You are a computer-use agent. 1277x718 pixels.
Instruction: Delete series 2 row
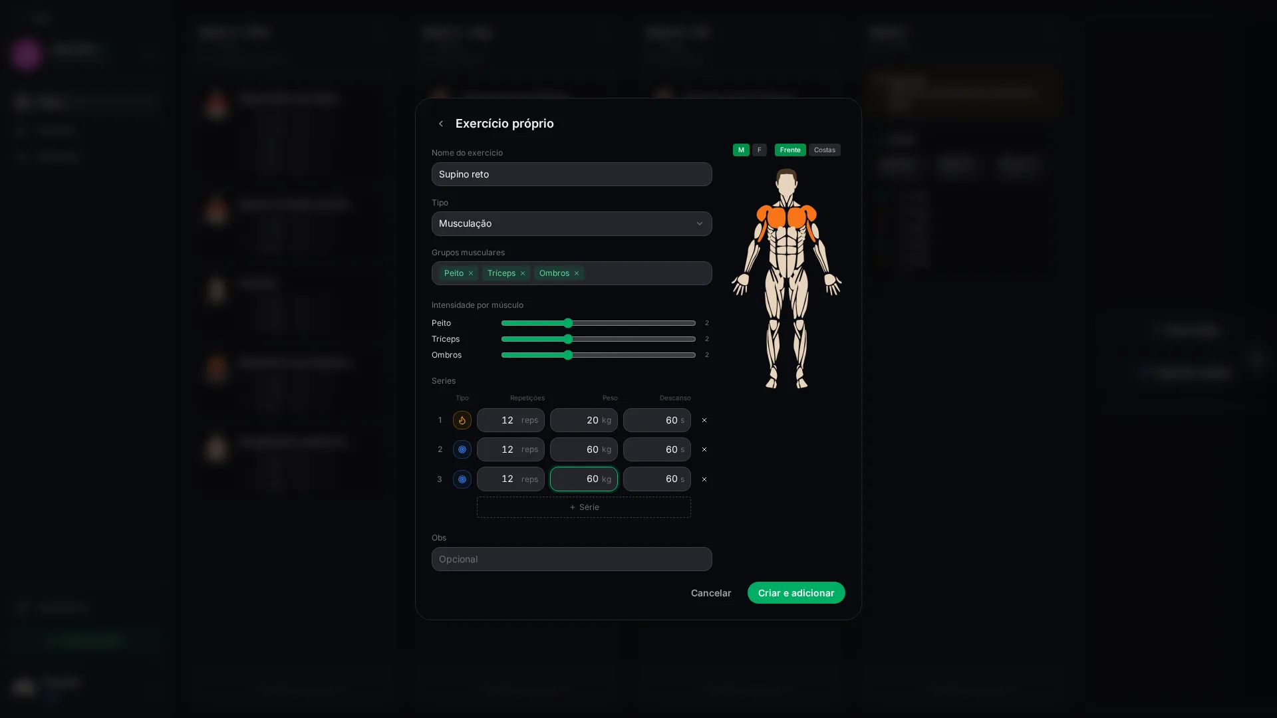click(704, 449)
